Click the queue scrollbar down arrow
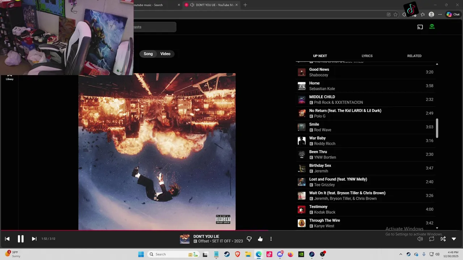The image size is (463, 260). click(x=437, y=228)
